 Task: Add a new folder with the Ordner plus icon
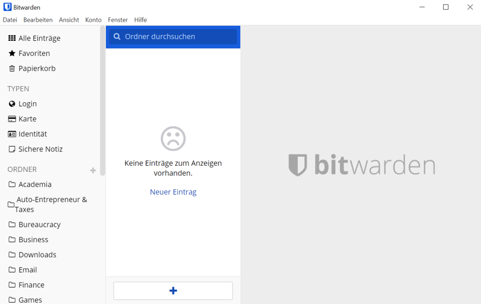tap(93, 171)
